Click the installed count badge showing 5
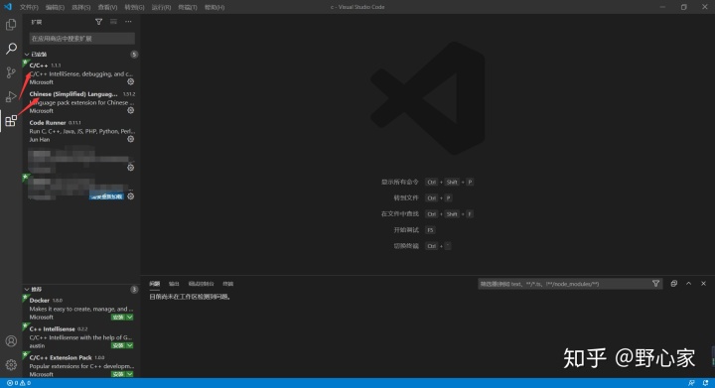This screenshot has width=715, height=388. 134,55
